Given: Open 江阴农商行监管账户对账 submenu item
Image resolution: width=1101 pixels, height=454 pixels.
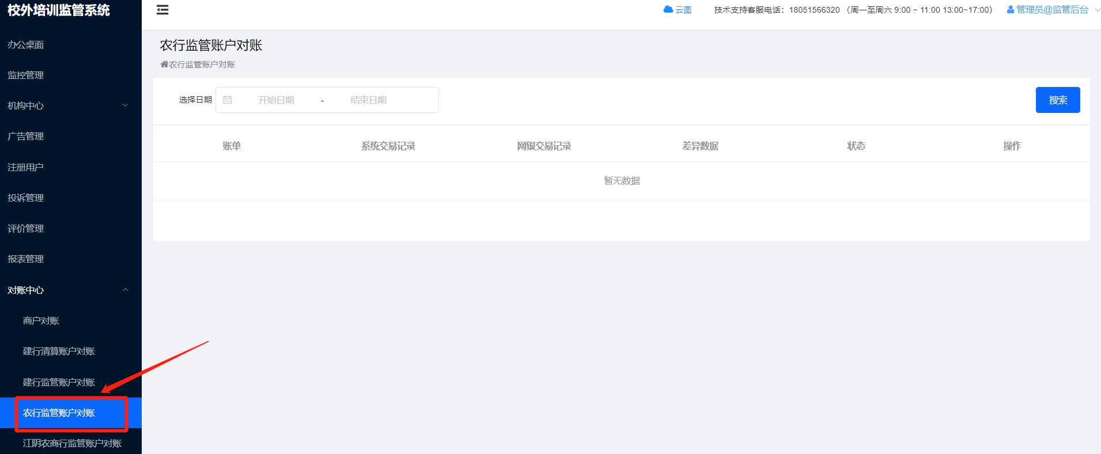Looking at the screenshot, I should click(72, 443).
